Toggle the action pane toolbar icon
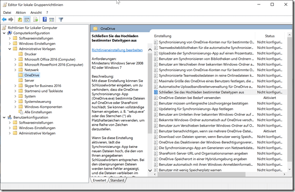Image resolution: width=295 pixels, height=192 pixels. click(52, 19)
